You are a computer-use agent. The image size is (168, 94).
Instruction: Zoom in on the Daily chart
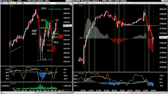click(x=58, y=3)
